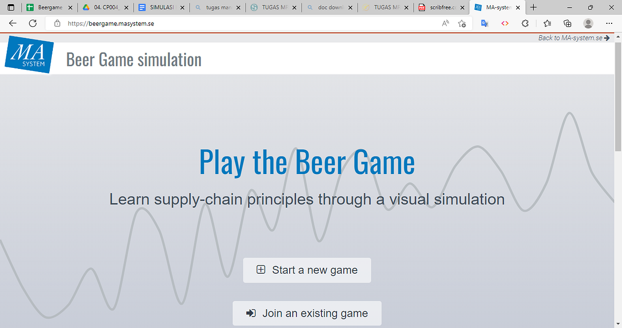Open the Collections icon
622x328 pixels.
(568, 23)
